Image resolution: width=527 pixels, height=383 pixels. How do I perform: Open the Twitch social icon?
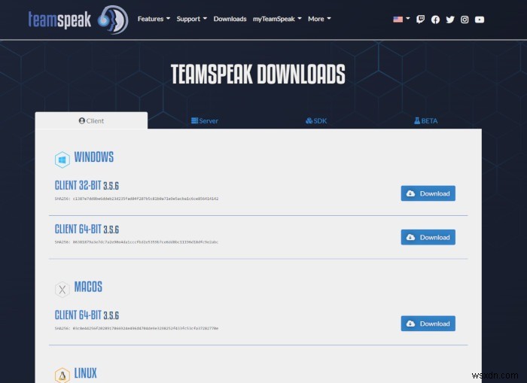tap(420, 20)
